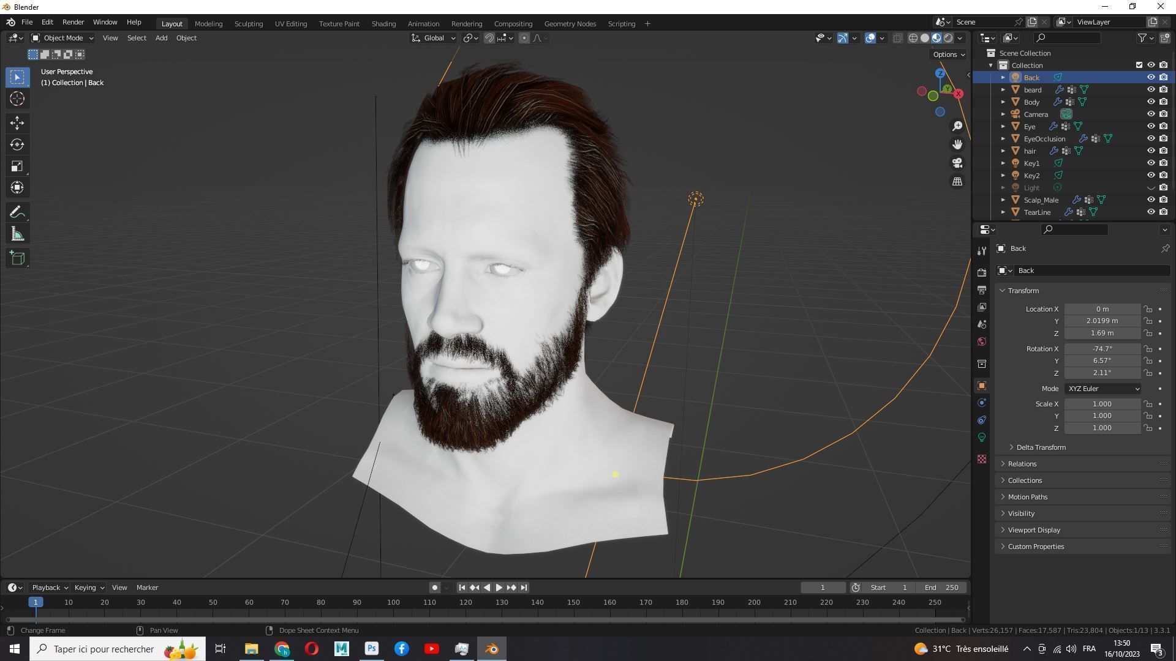Switch perspective/orthographic grid icon
Viewport: 1176px width, 661px height.
957,181
